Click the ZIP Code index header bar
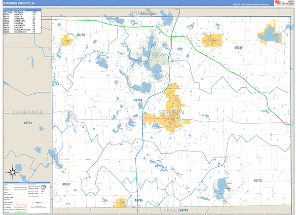296x215 pixels. tap(23, 10)
